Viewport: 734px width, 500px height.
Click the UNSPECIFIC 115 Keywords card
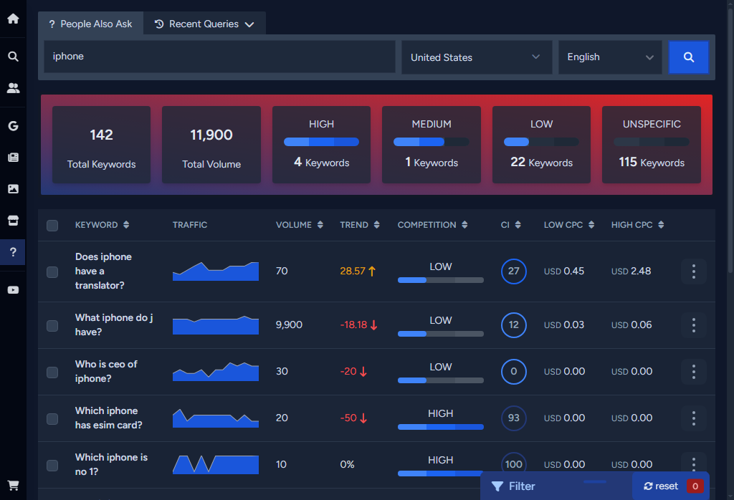(651, 145)
